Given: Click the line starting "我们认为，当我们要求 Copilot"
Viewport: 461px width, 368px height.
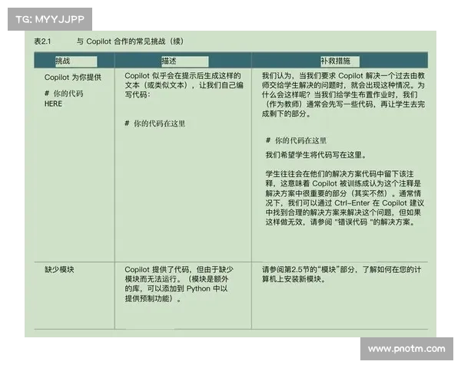Looking at the screenshot, I should (x=343, y=76).
